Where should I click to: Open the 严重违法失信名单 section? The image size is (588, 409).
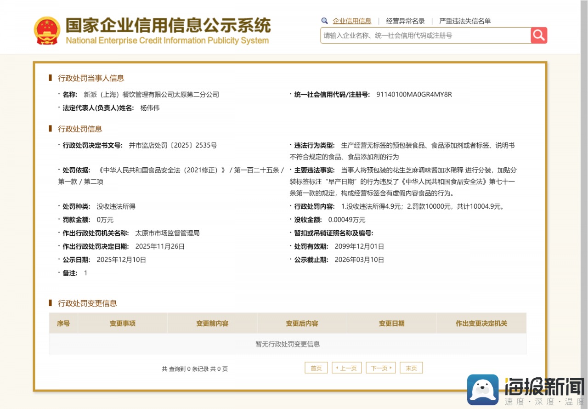click(x=464, y=21)
